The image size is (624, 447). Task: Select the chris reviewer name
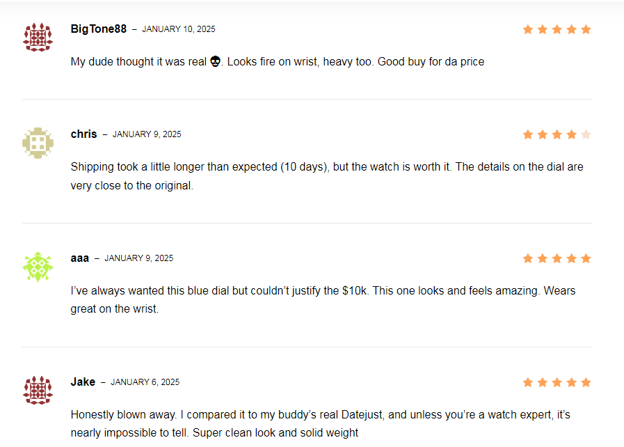pyautogui.click(x=83, y=134)
